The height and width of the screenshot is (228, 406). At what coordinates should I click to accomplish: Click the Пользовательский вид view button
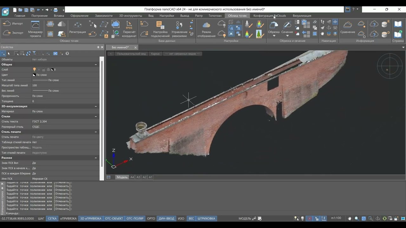[x=131, y=54]
